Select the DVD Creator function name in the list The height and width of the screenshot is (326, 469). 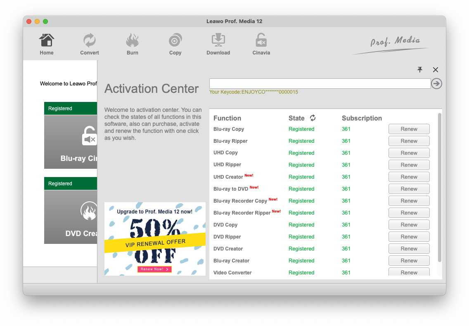click(228, 248)
